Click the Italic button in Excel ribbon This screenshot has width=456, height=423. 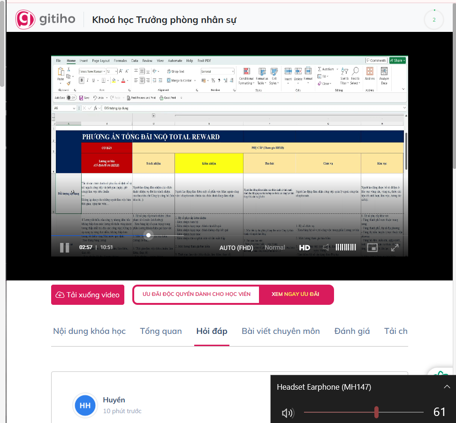[x=87, y=80]
